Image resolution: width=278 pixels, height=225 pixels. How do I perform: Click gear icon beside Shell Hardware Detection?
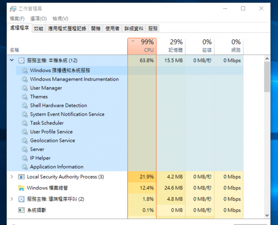pyautogui.click(x=24, y=105)
